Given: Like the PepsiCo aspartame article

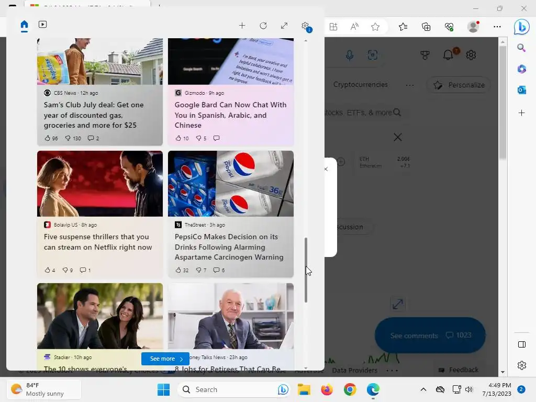Looking at the screenshot, I should (x=182, y=270).
